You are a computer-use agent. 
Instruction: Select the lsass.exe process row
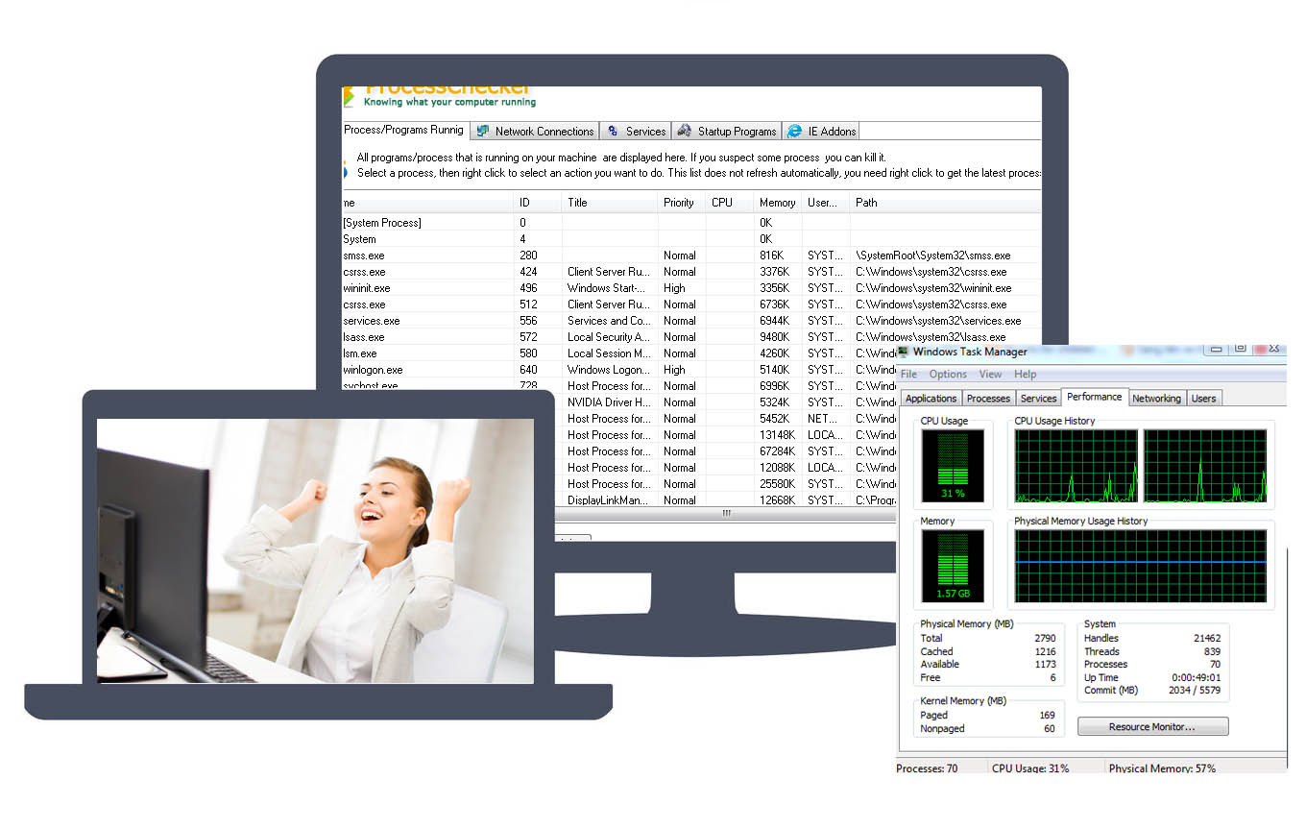coord(691,337)
